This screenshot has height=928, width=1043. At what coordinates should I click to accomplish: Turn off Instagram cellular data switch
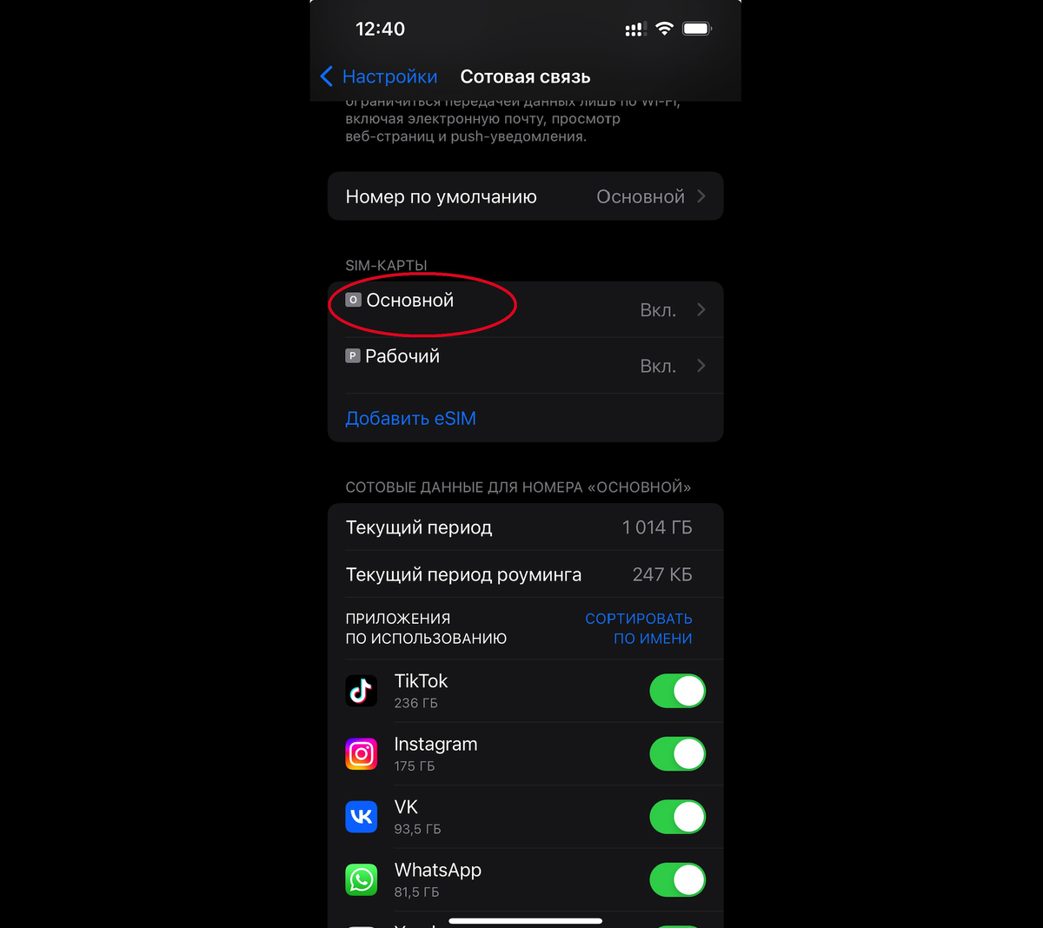[678, 754]
